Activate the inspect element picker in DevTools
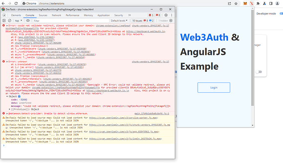This screenshot has width=283, height=167. (x=4, y=15)
